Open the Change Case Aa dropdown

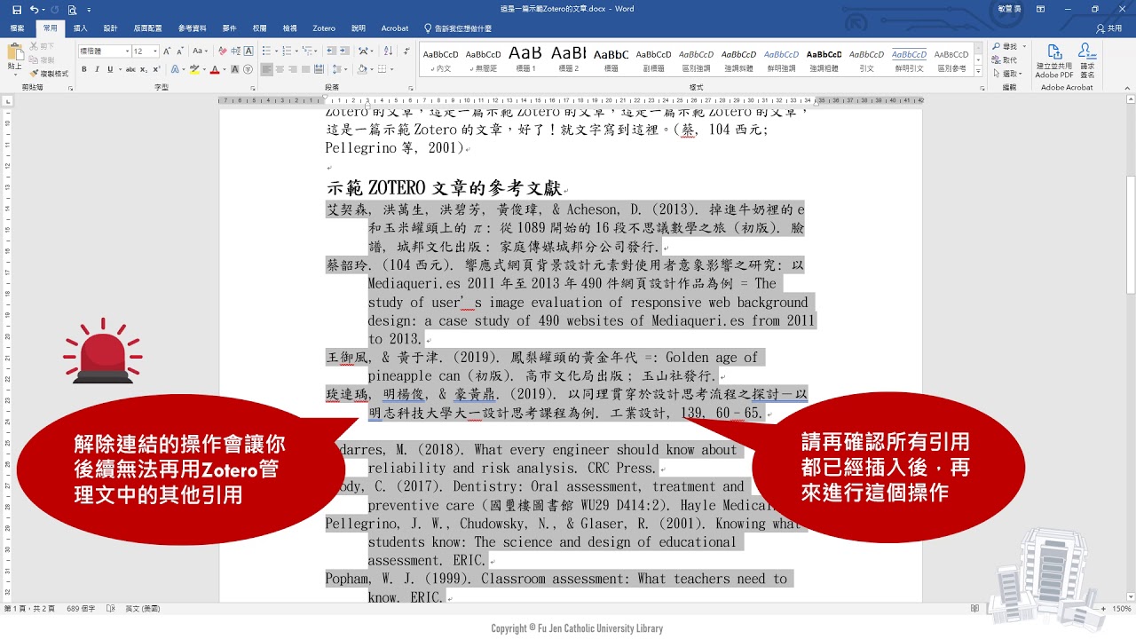pos(200,51)
